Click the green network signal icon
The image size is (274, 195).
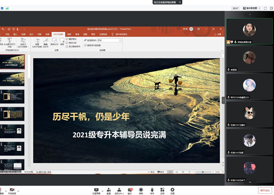click(x=7, y=8)
